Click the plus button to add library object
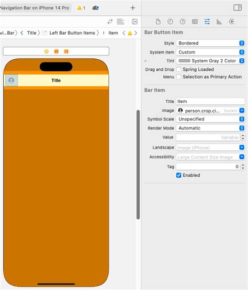 tap(133, 8)
